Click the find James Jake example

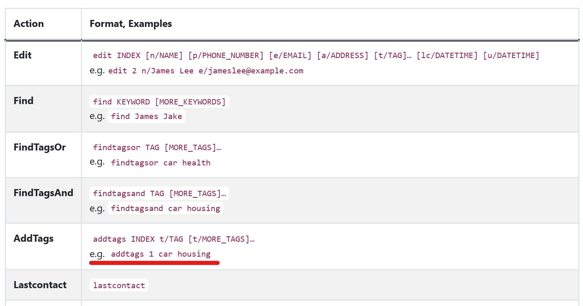pos(146,117)
